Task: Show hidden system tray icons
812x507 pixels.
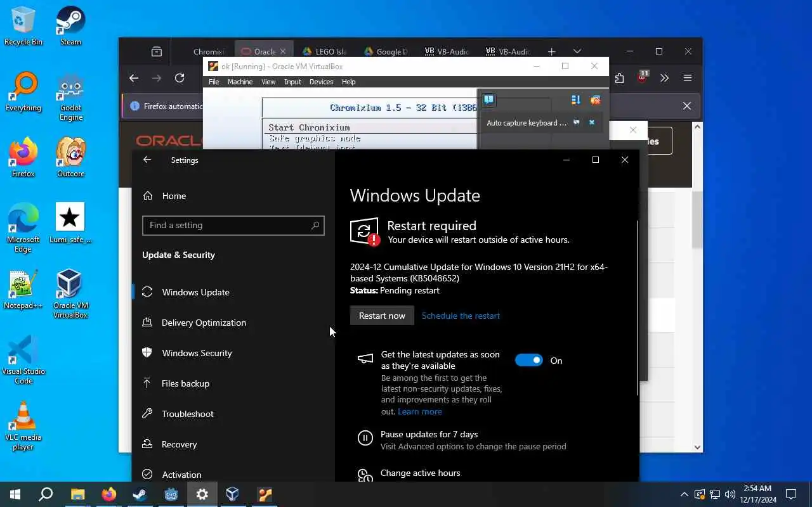Action: tap(684, 494)
